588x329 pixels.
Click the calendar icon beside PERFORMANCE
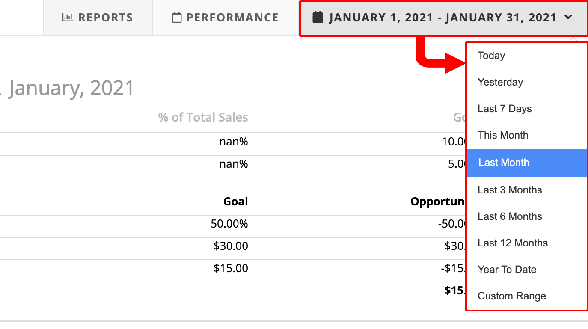pos(176,17)
